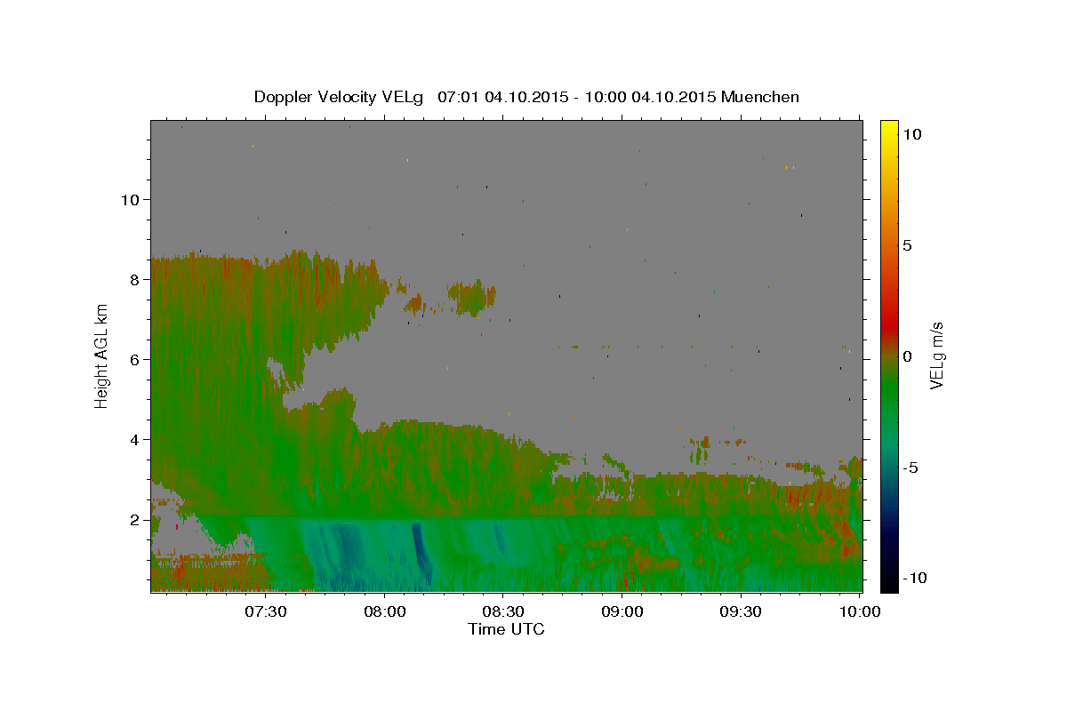Viewport: 1067px width, 711px height.
Task: Click the 'Height AGL km' axis title
Action: click(x=102, y=355)
